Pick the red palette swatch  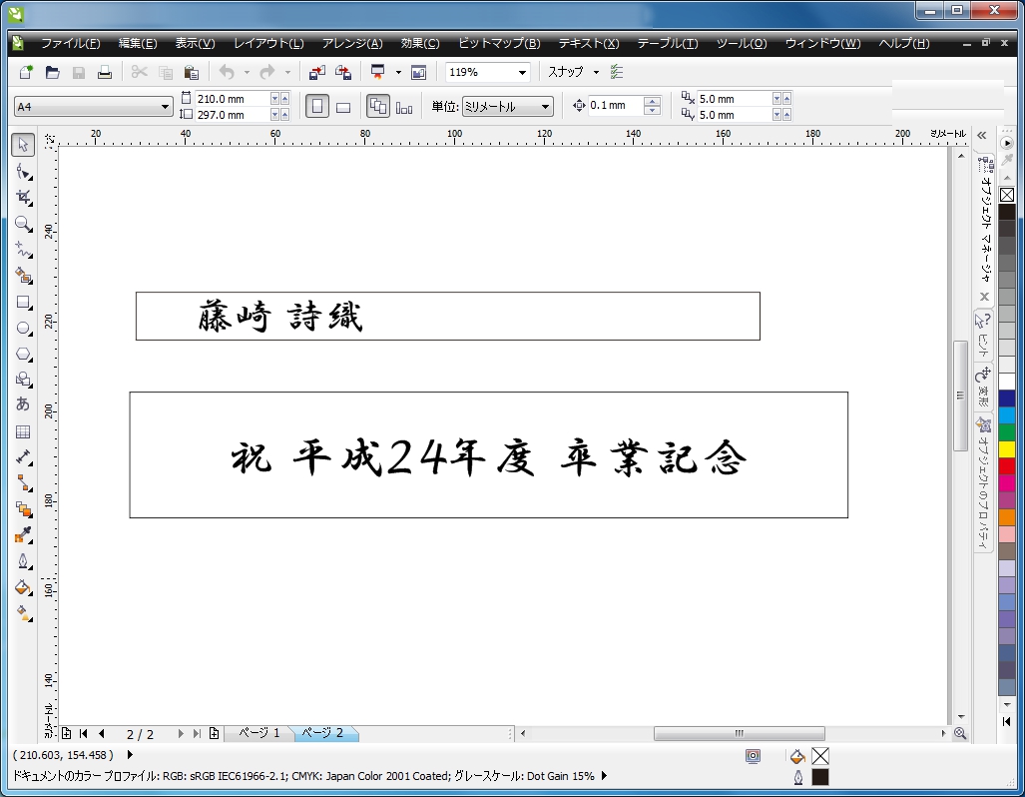pyautogui.click(x=1007, y=465)
